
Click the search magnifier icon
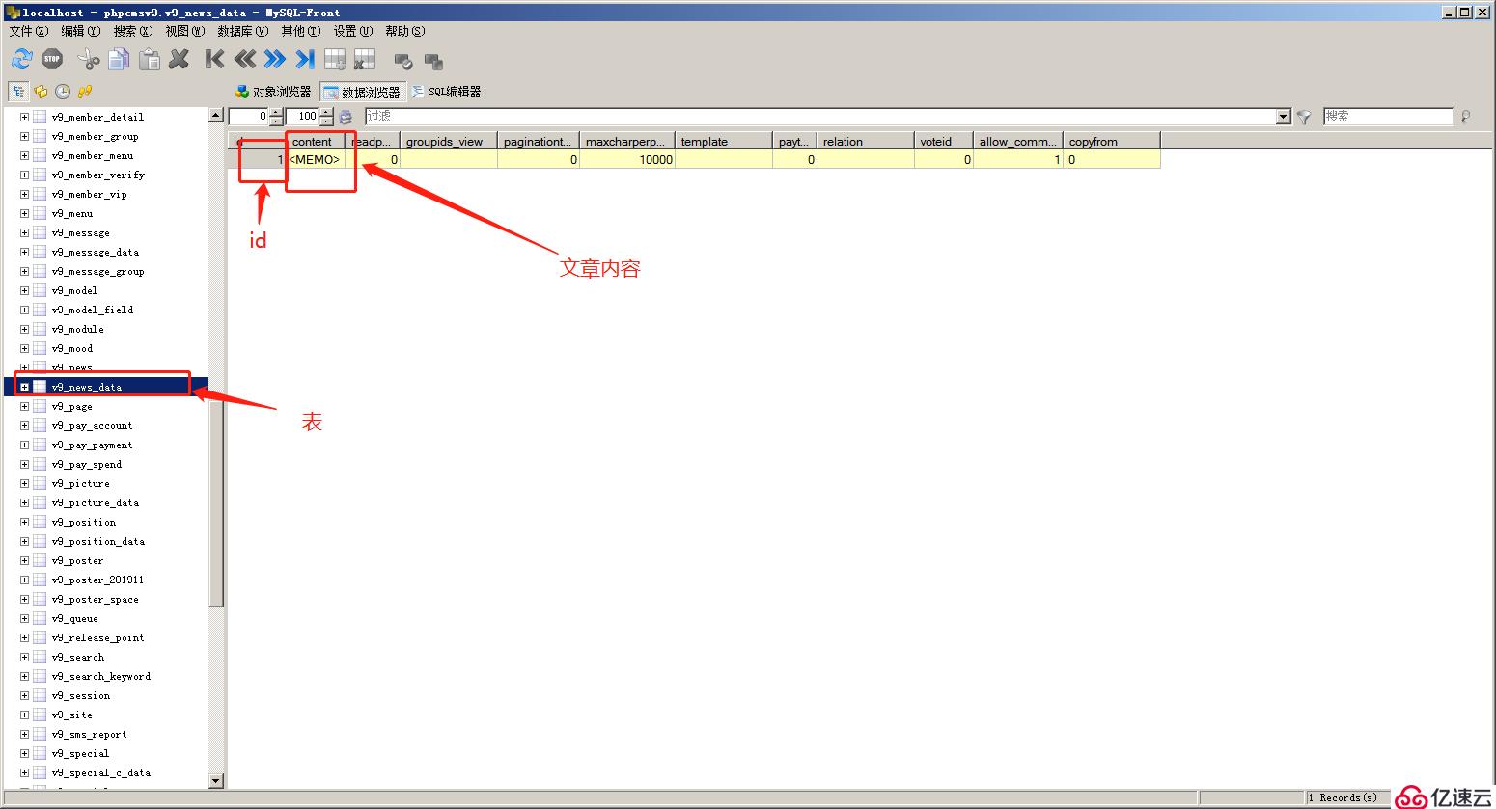pos(1466,117)
